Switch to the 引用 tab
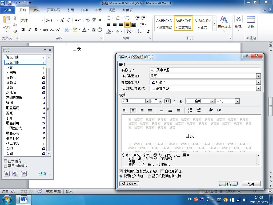Screen dimensions: 273x205 tap(70, 10)
